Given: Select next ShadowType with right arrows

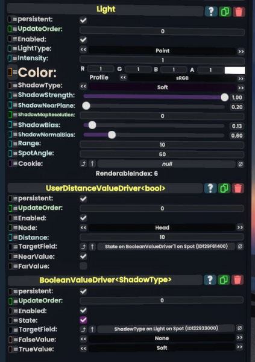Looking at the screenshot, I should coord(241,87).
